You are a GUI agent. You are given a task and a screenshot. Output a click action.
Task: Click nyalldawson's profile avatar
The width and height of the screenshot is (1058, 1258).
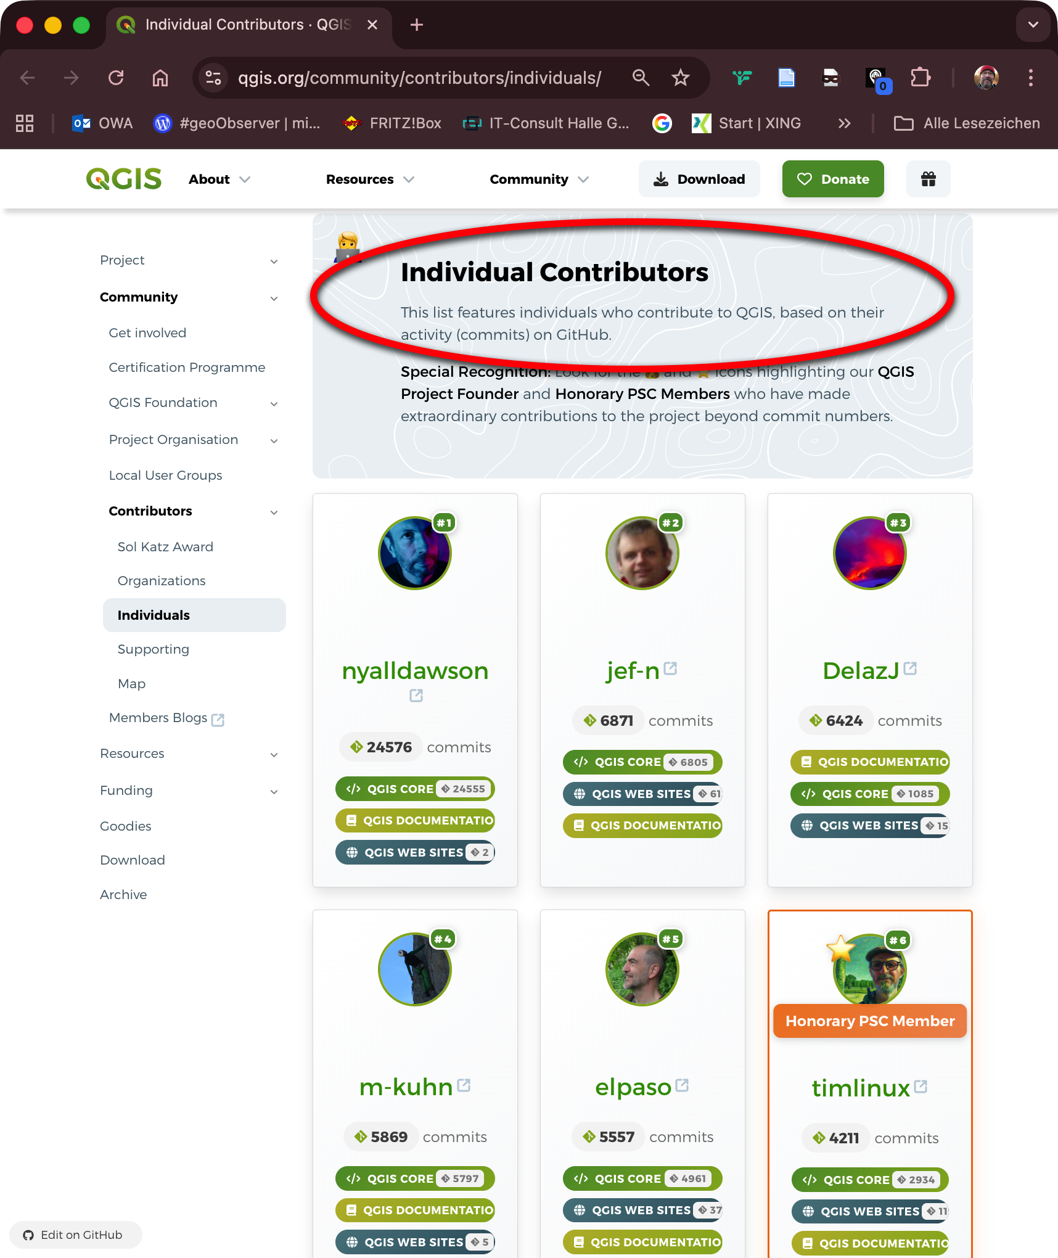pos(414,553)
